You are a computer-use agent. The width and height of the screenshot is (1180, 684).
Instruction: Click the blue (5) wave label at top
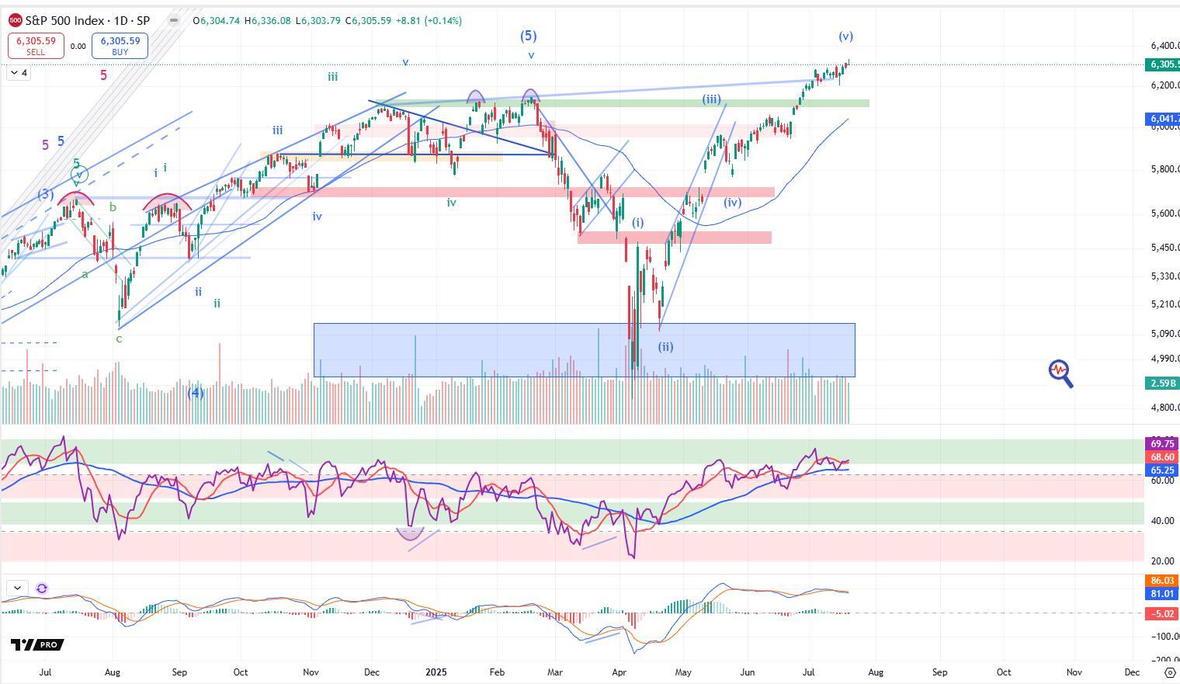[x=528, y=36]
